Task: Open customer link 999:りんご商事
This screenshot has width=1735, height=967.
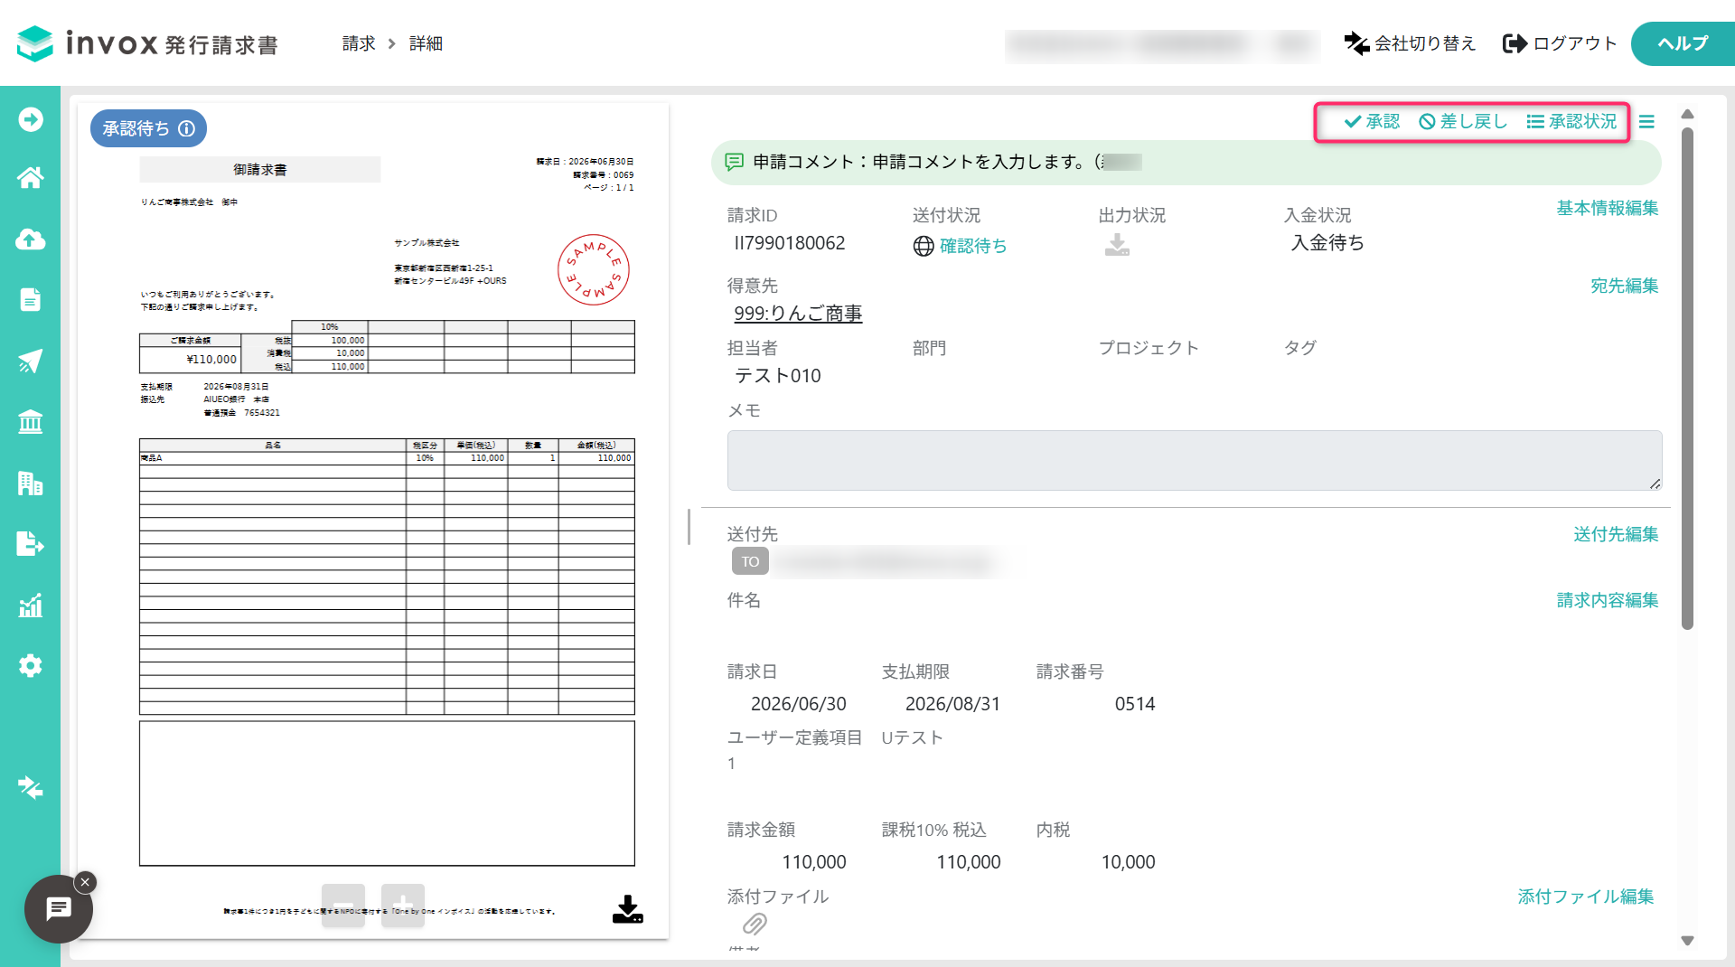Action: click(798, 314)
